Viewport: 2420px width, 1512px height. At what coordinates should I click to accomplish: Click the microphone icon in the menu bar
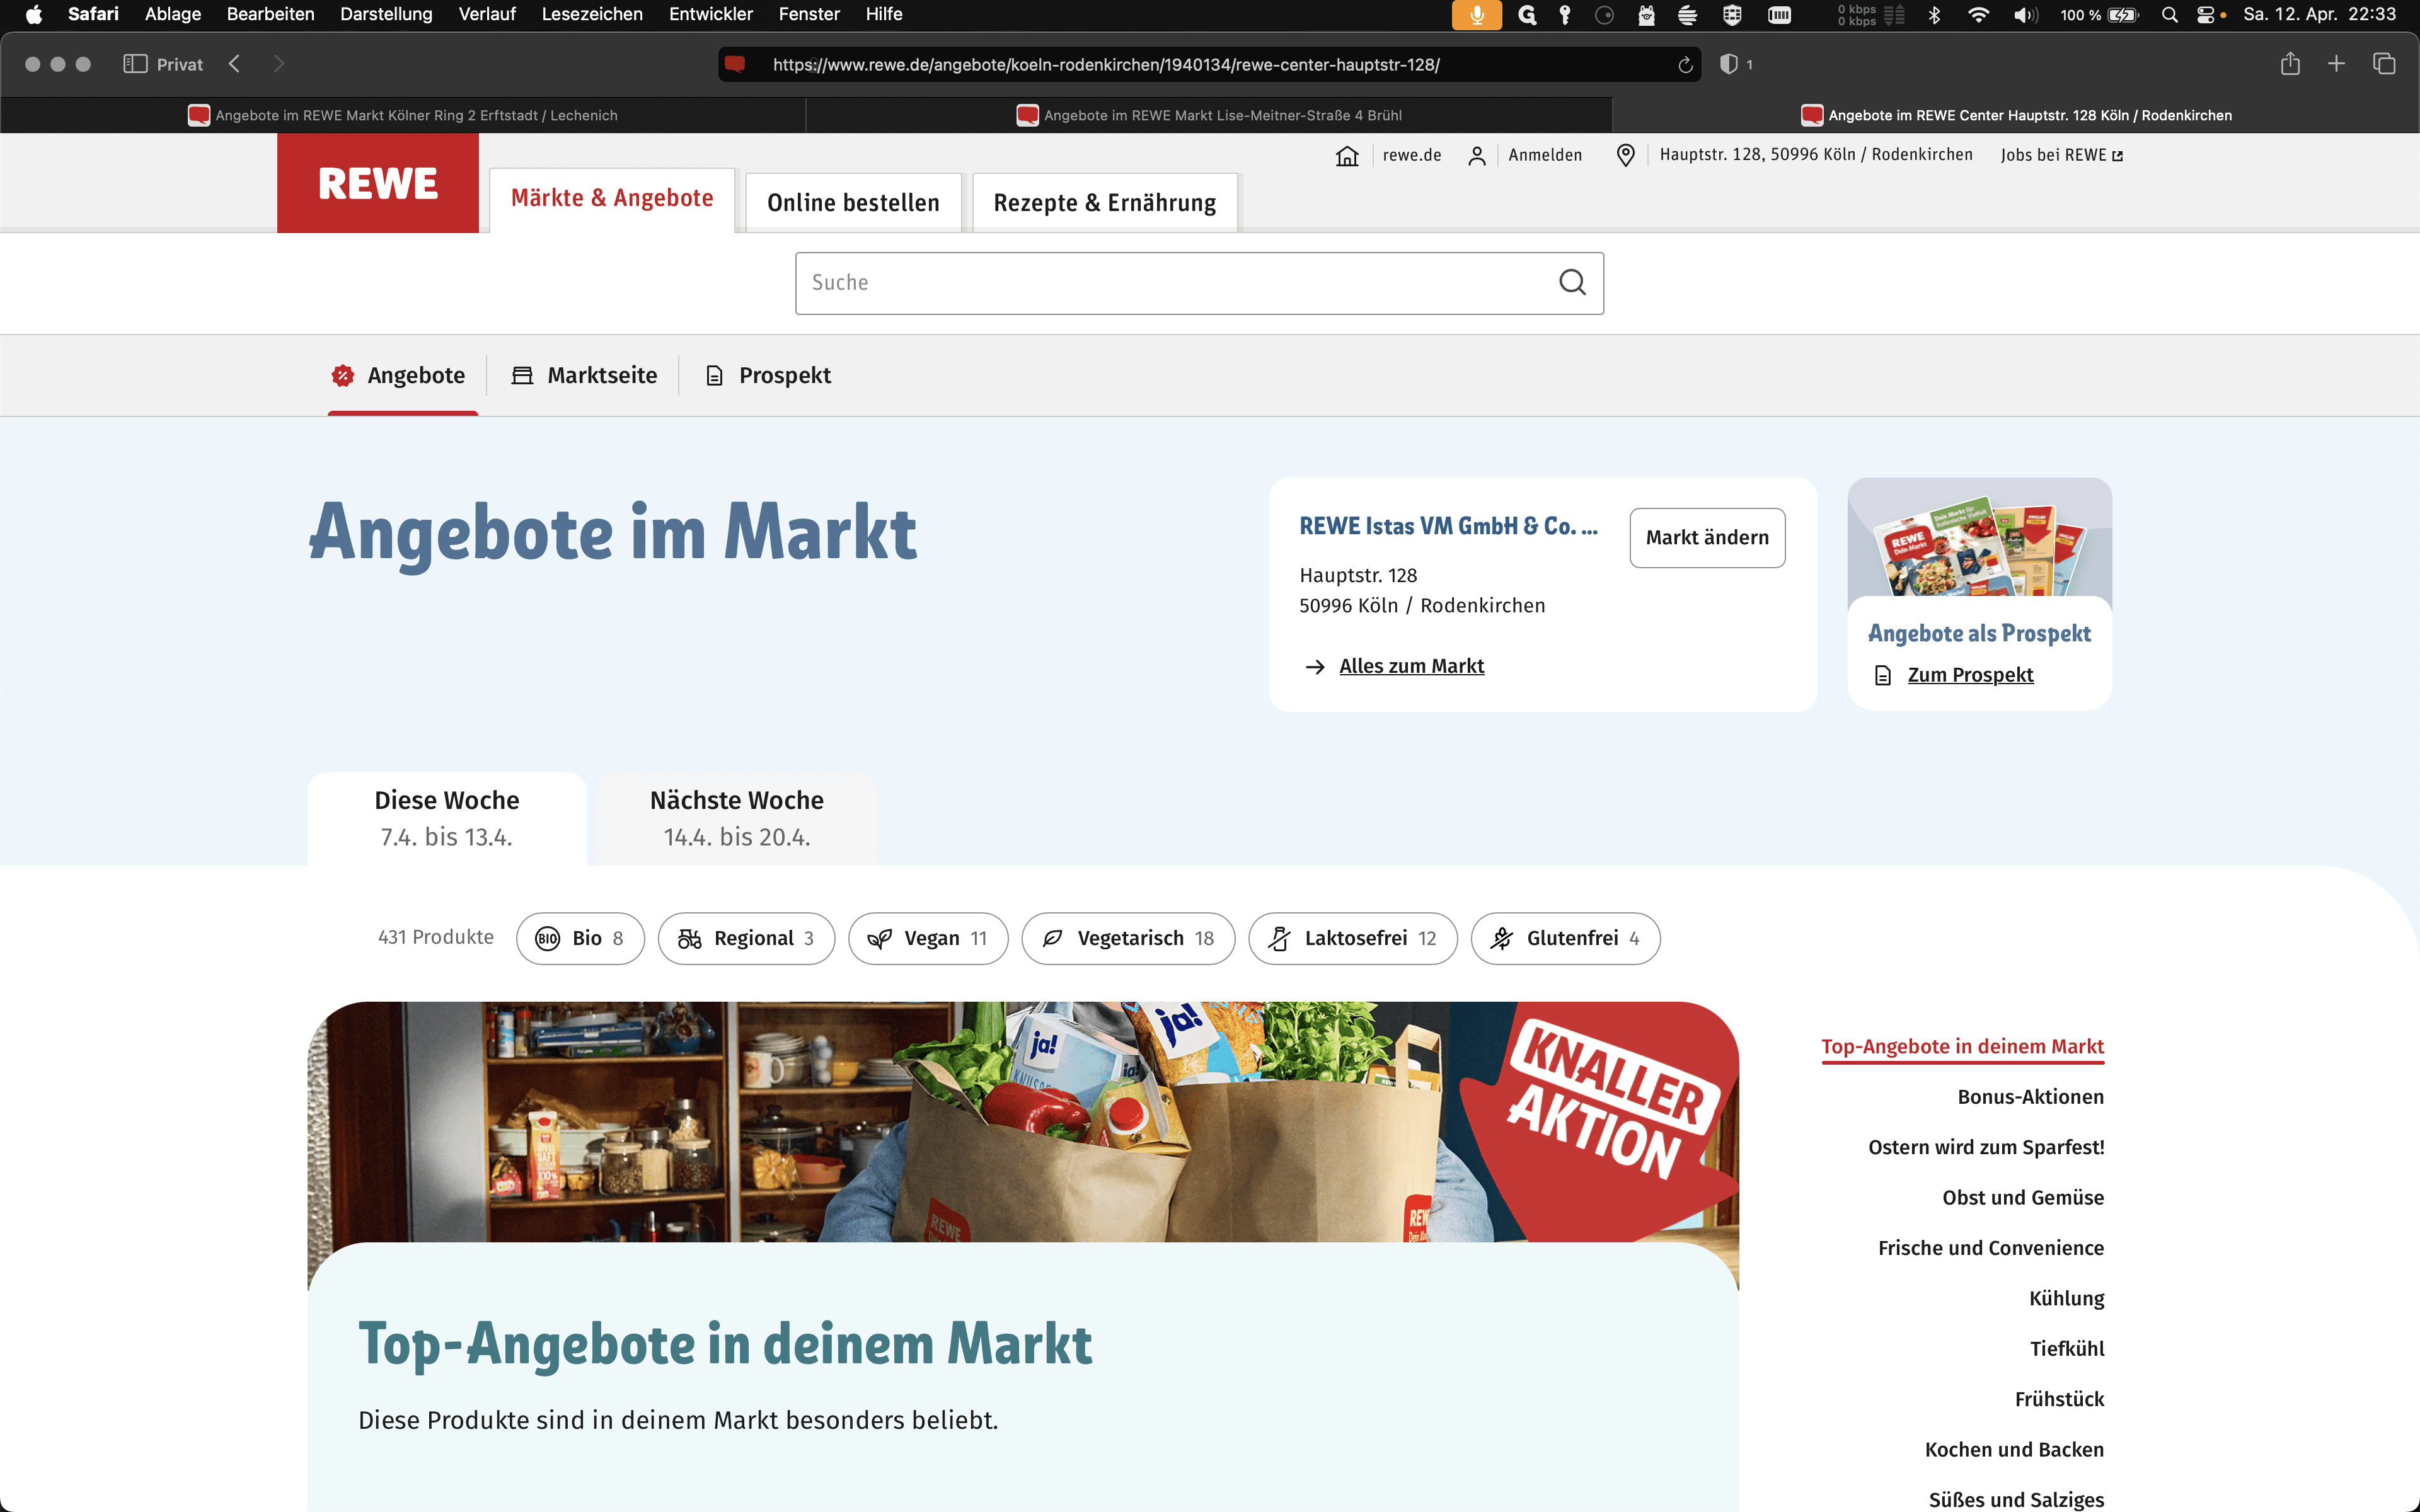click(x=1476, y=14)
